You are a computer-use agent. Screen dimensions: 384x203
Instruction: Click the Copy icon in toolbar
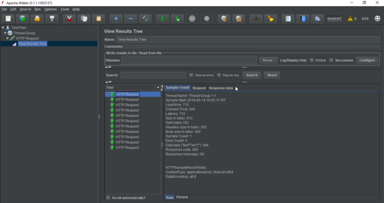[84, 18]
